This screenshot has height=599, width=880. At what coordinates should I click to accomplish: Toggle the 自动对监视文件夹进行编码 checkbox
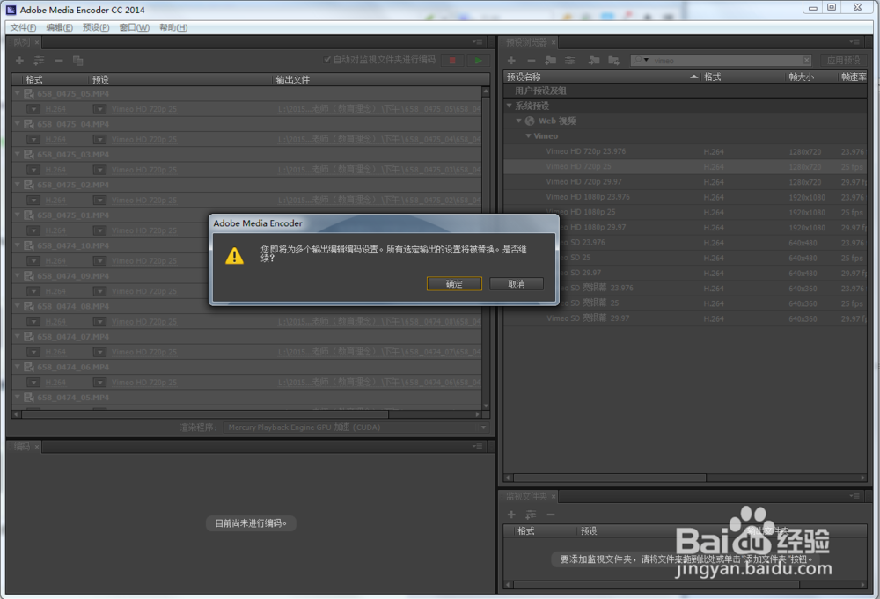point(327,60)
